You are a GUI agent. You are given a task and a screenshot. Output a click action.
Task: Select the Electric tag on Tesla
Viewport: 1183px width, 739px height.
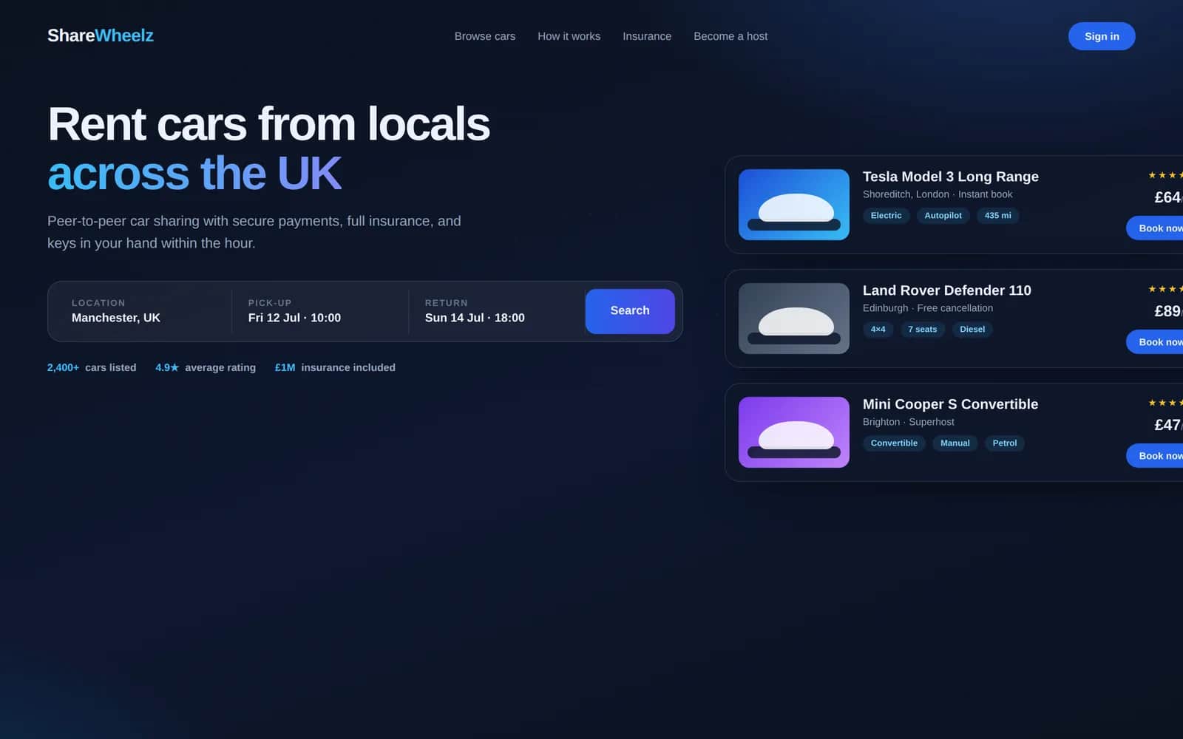[x=886, y=216]
